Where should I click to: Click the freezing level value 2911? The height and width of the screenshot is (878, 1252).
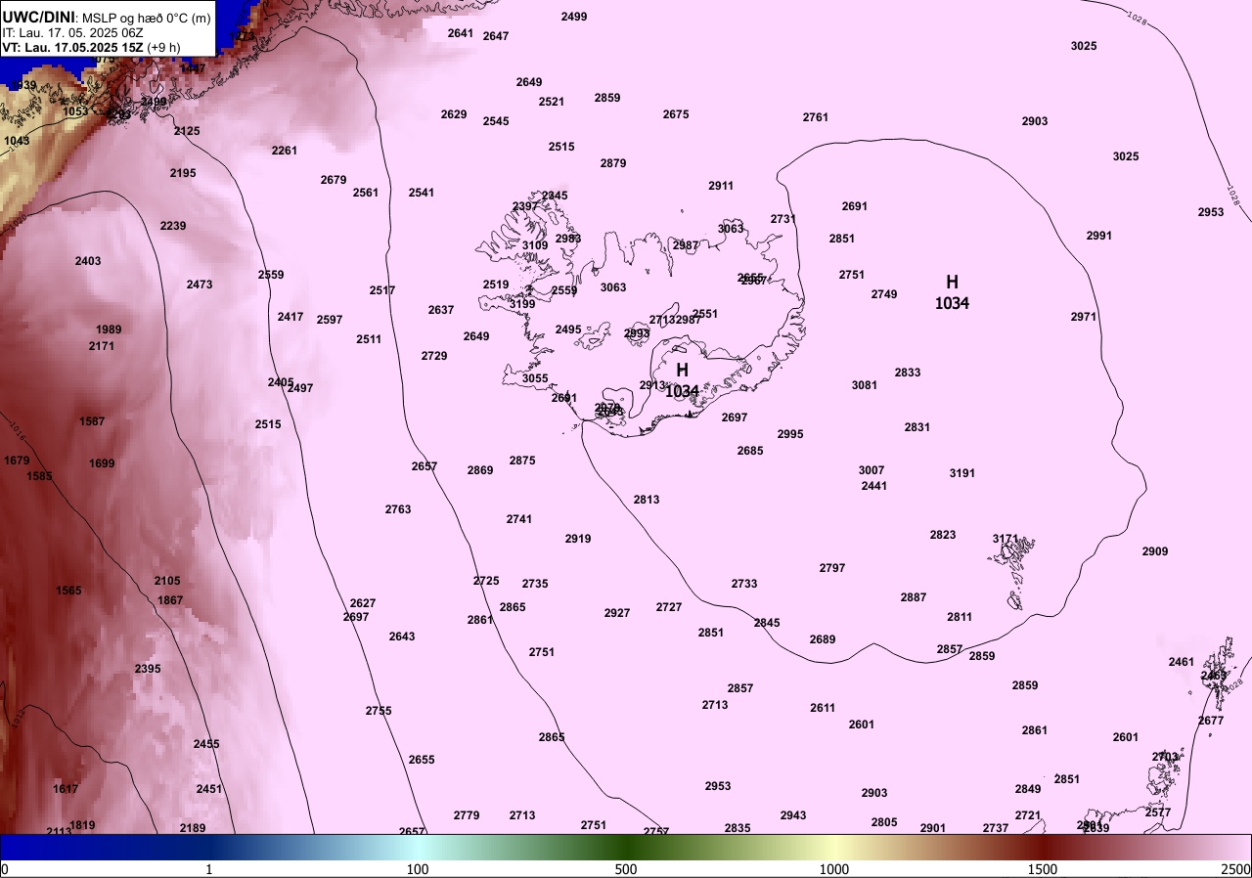pyautogui.click(x=721, y=186)
